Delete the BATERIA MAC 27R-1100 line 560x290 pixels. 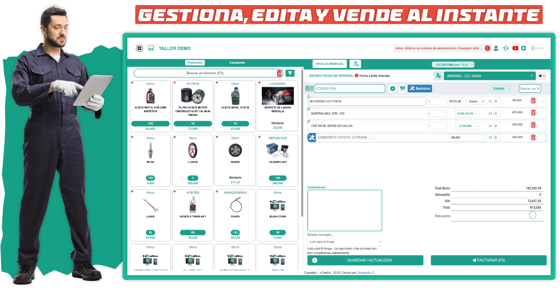[533, 113]
